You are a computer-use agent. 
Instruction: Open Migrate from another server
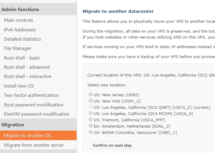(x=34, y=145)
